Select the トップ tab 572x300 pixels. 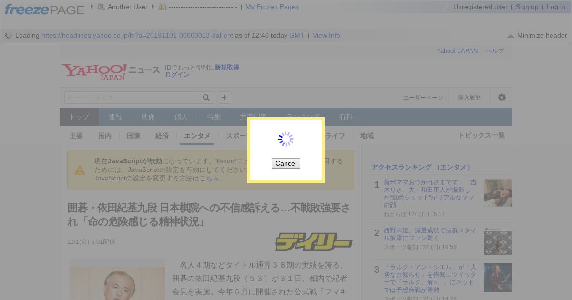coord(79,117)
